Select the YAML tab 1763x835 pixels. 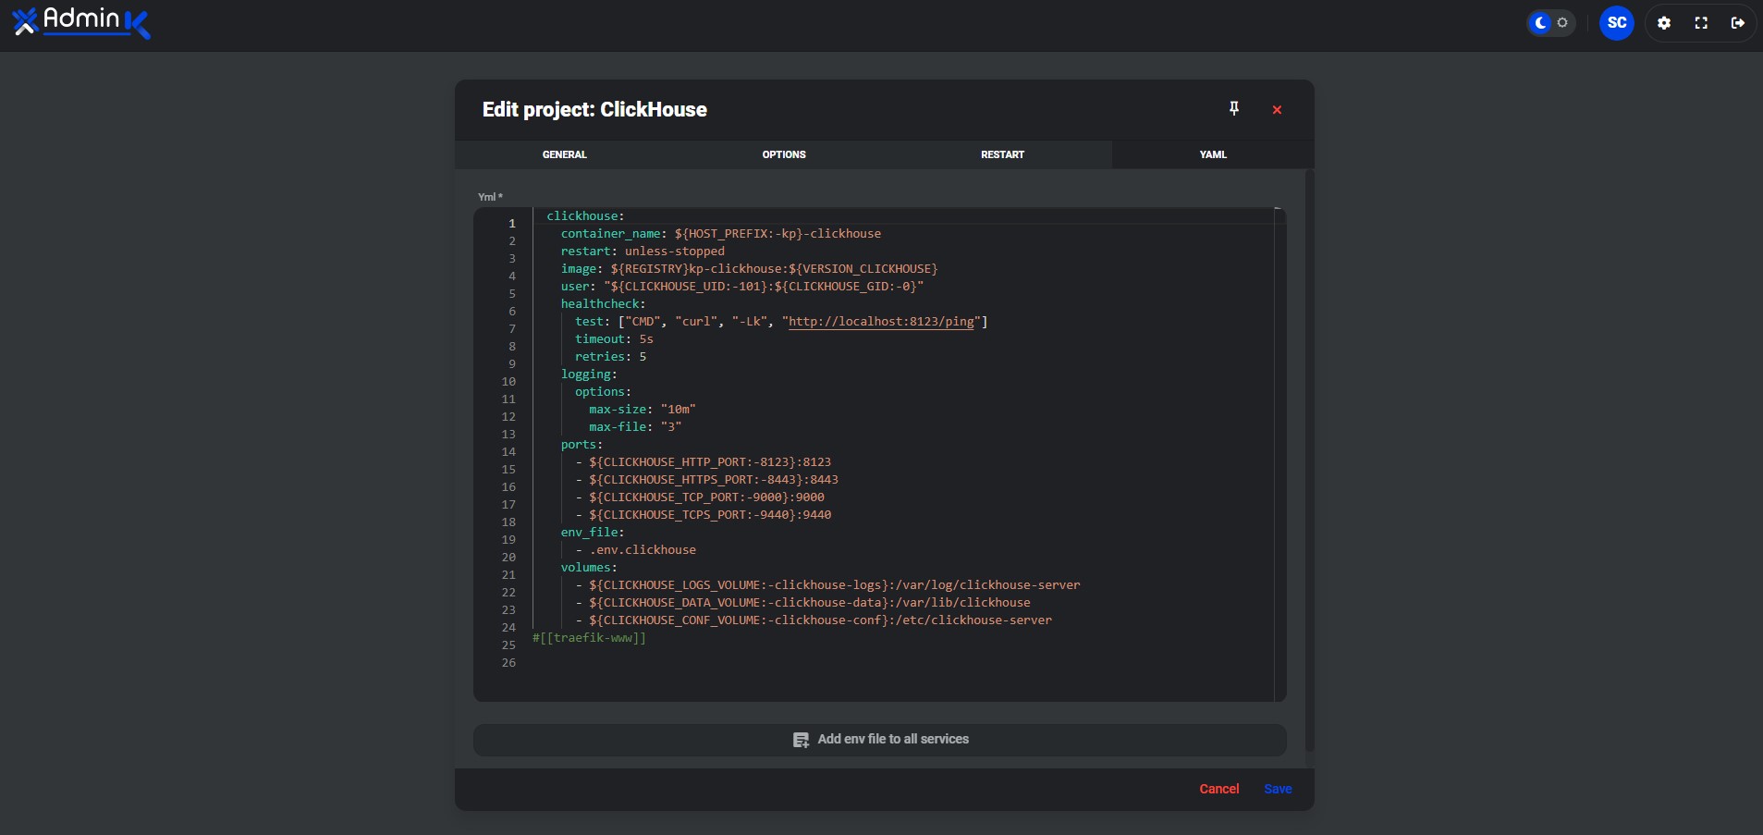coord(1213,154)
